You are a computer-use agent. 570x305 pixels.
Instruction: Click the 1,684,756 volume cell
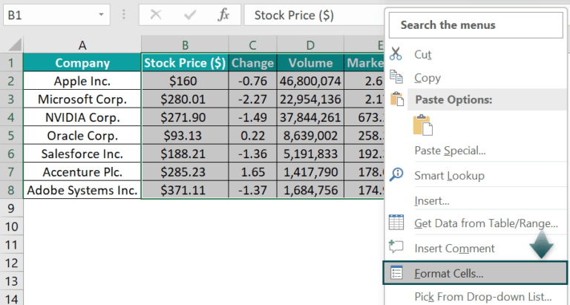[310, 190]
